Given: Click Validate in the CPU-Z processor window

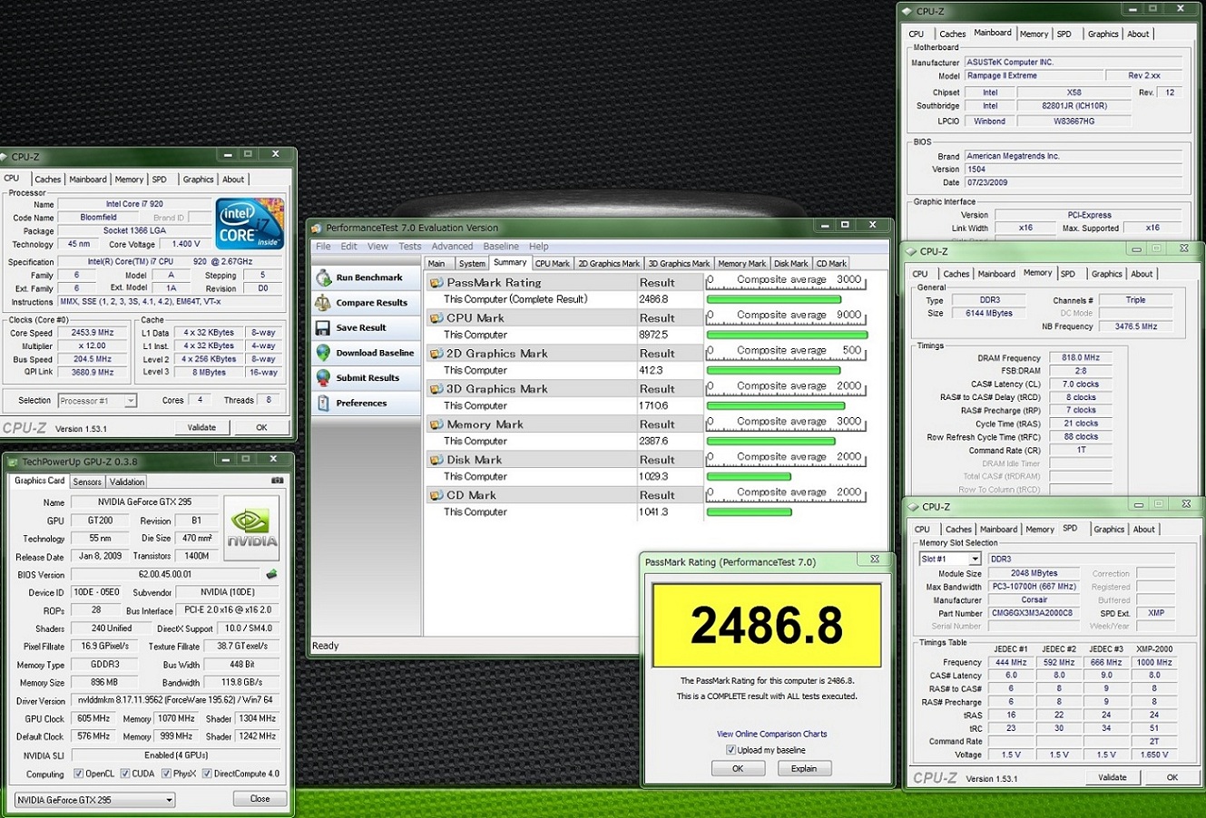Looking at the screenshot, I should click(201, 427).
